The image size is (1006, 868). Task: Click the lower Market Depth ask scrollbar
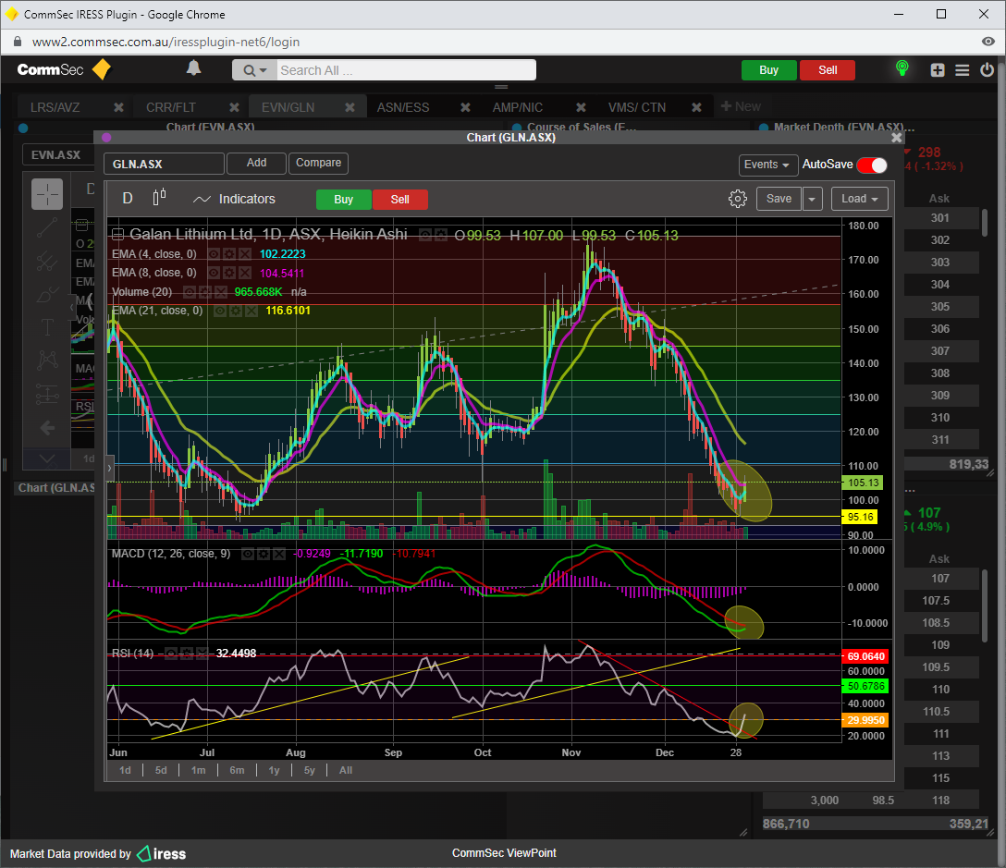click(x=985, y=605)
